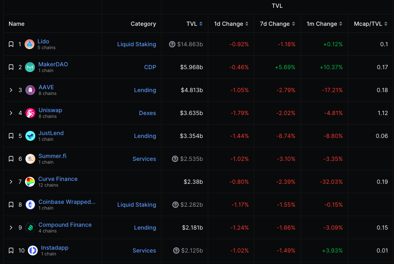Image resolution: width=394 pixels, height=264 pixels.
Task: Click Compound Finance TVL $2.181b
Action: 192,228
